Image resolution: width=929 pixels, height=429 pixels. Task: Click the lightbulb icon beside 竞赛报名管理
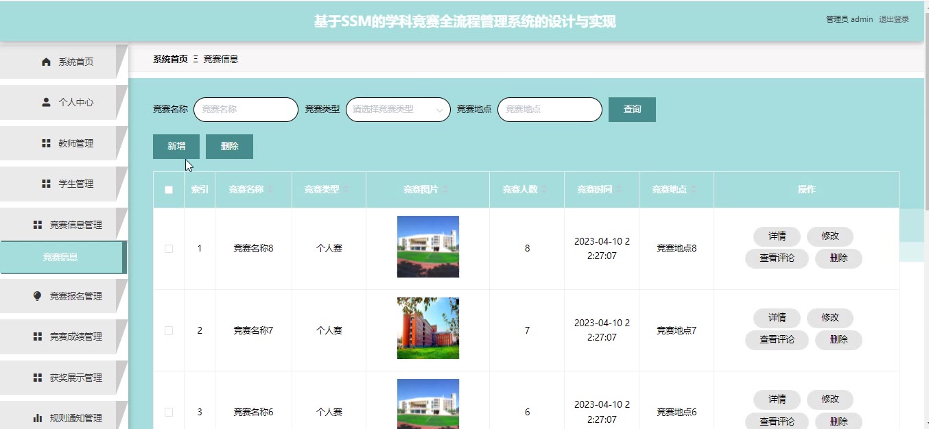pos(38,296)
